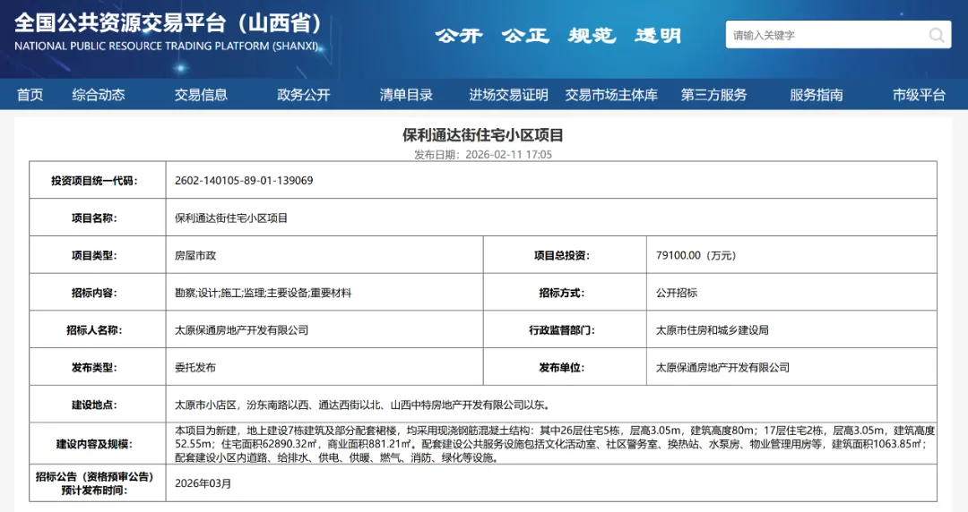Click the 公开 公正 规范 透明 slogan
The width and height of the screenshot is (968, 512).
coord(558,35)
